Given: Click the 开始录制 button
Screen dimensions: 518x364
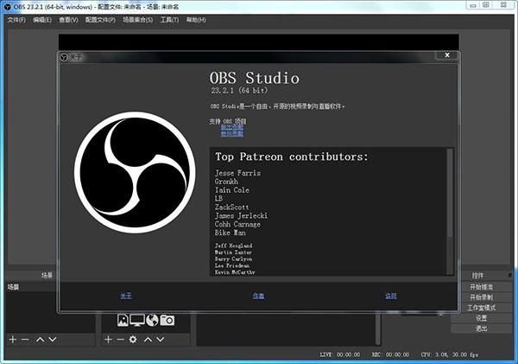Looking at the screenshot, I should pos(482,297).
